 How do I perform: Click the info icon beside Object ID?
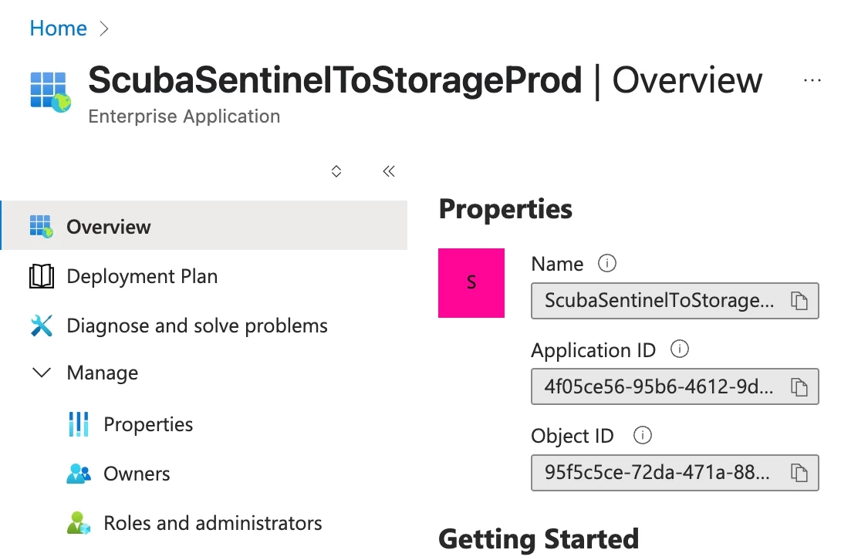click(x=642, y=435)
